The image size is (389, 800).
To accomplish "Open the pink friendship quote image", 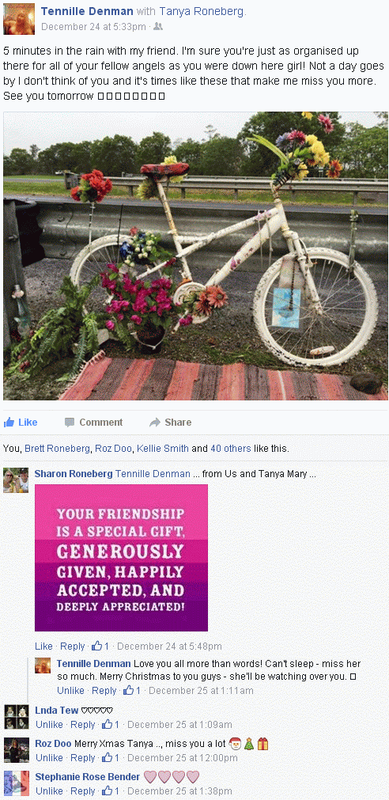I will pyautogui.click(x=121, y=558).
